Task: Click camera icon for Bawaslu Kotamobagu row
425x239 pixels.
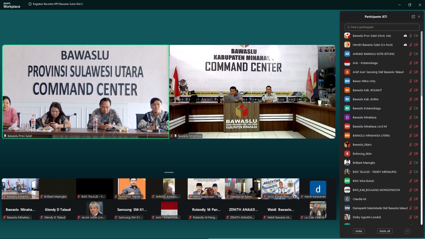Action: click(416, 108)
